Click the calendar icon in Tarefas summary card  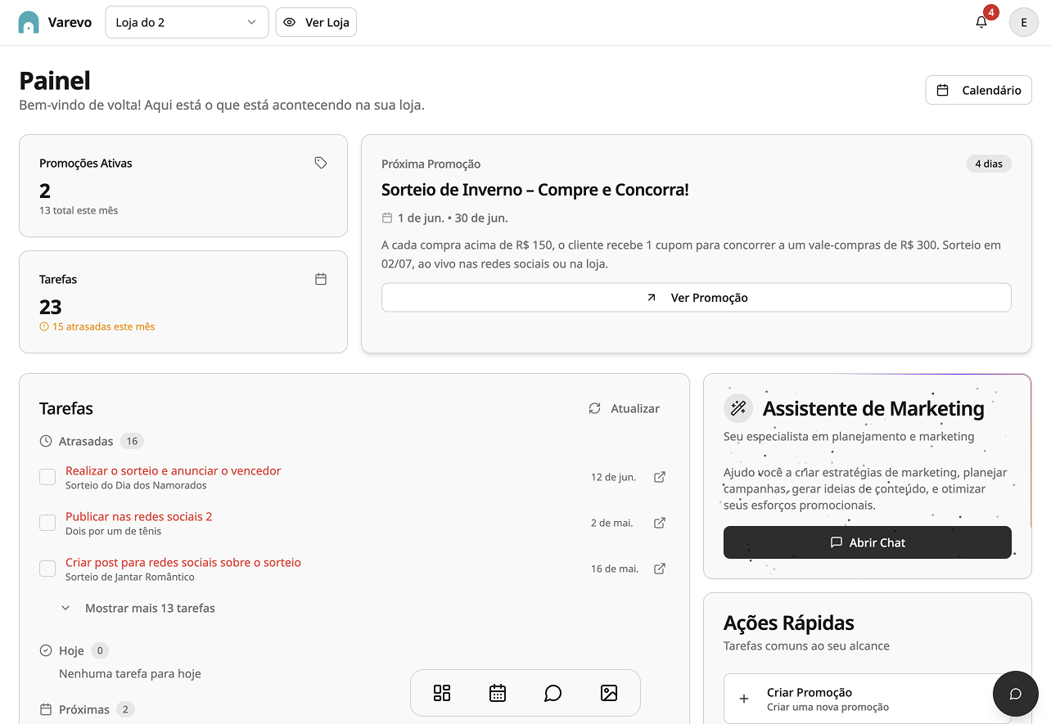coord(321,279)
